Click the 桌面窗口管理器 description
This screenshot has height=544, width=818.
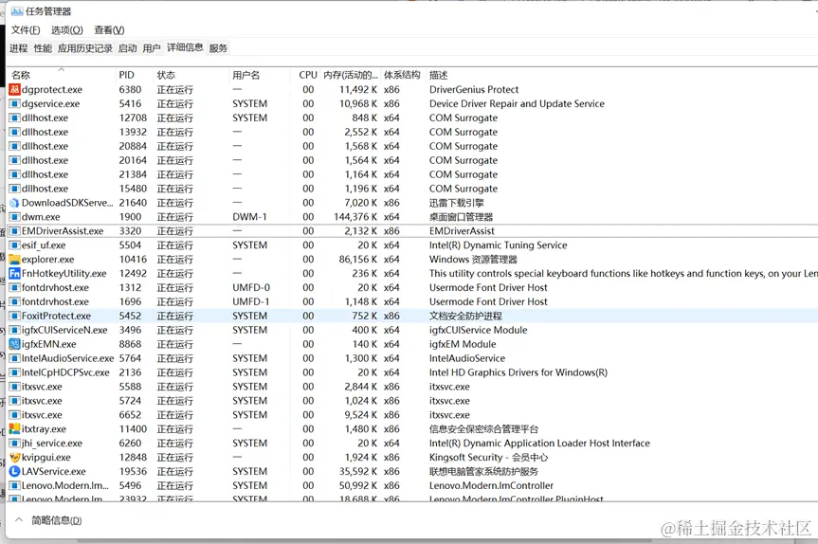462,216
